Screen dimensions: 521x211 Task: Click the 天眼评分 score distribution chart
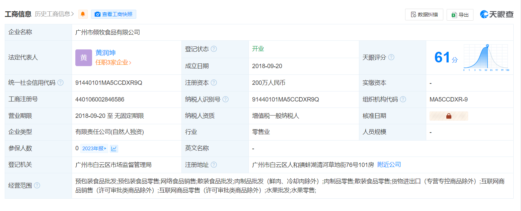[x=486, y=57]
